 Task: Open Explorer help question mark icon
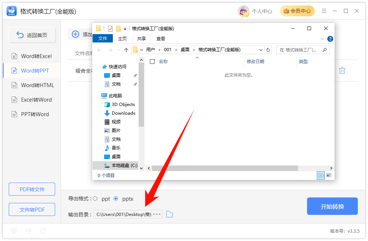click(x=330, y=39)
